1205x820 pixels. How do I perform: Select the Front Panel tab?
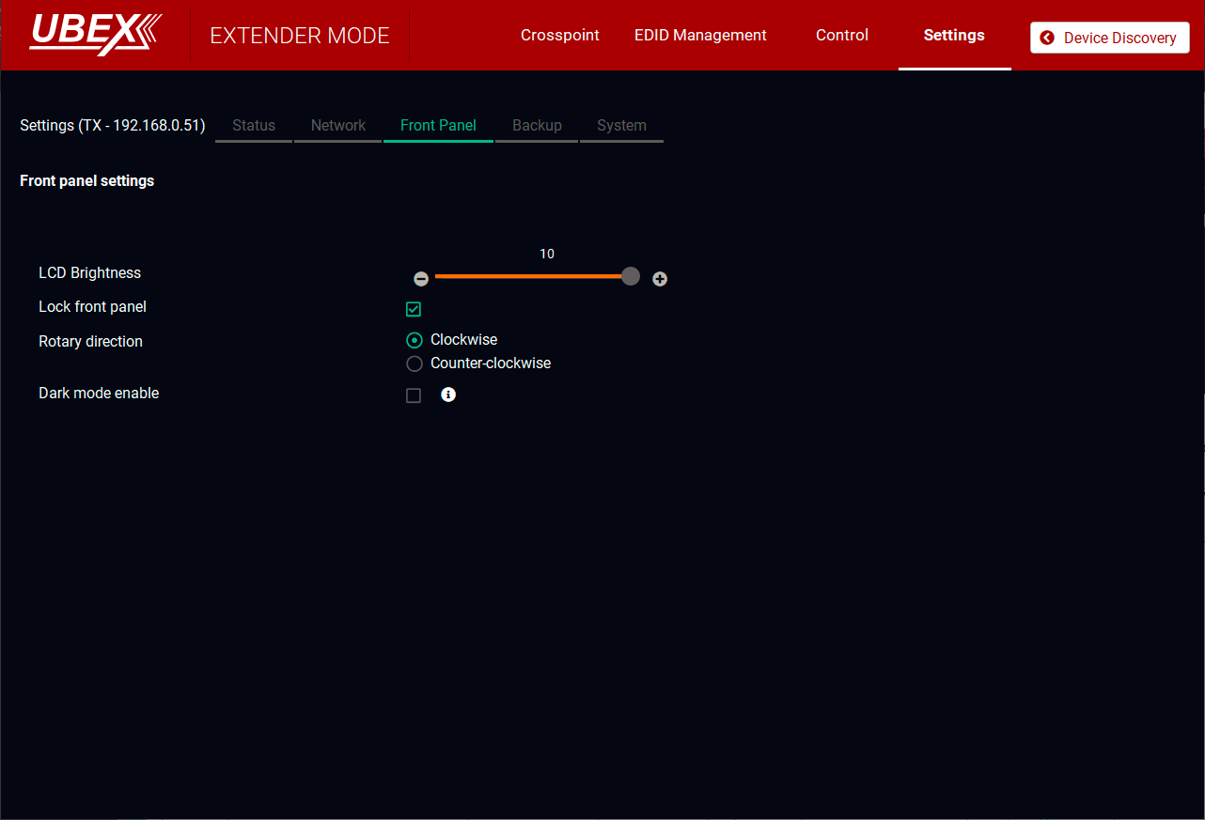tap(438, 125)
